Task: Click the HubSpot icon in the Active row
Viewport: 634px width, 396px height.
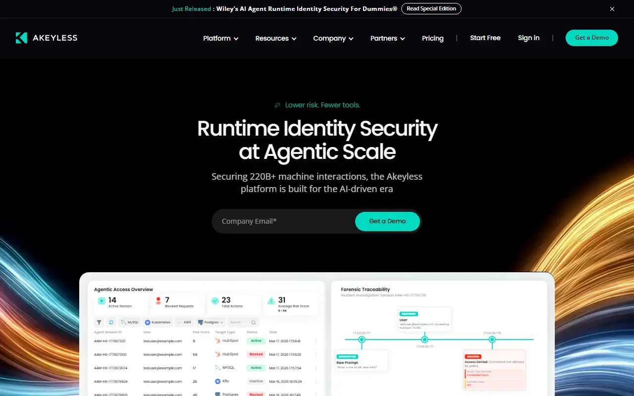Action: point(218,341)
